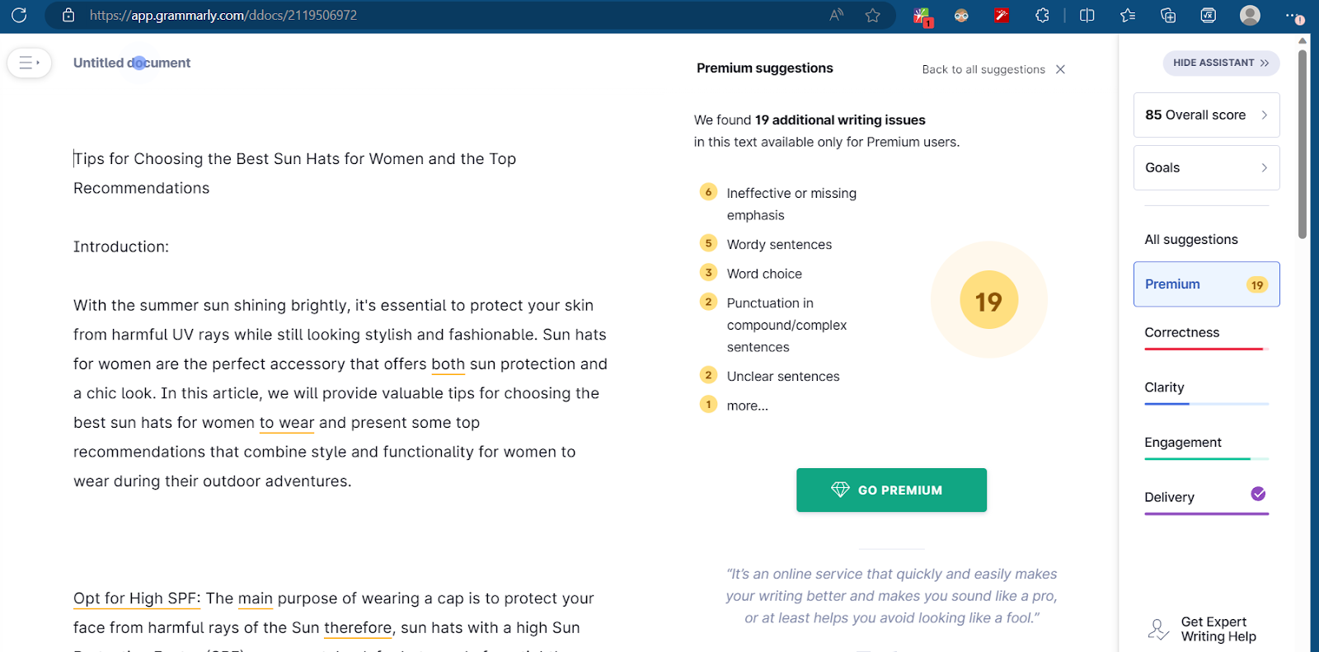Screen dimensions: 1319x652
Task: Toggle the split screen browser icon
Action: (x=1087, y=15)
